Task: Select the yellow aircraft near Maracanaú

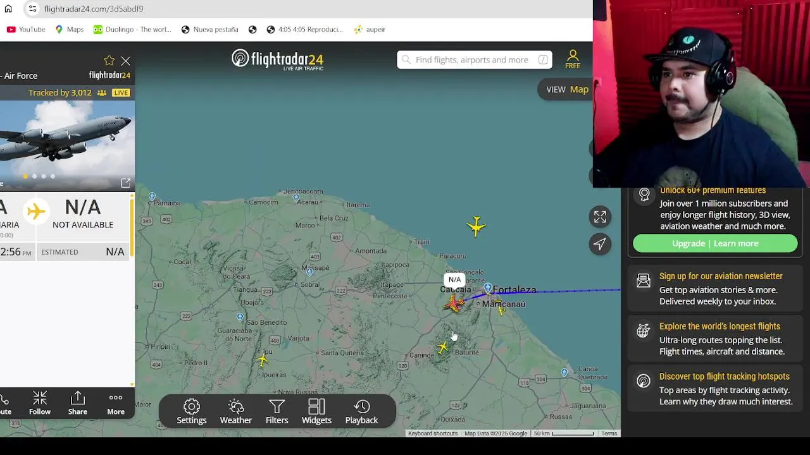Action: click(501, 310)
